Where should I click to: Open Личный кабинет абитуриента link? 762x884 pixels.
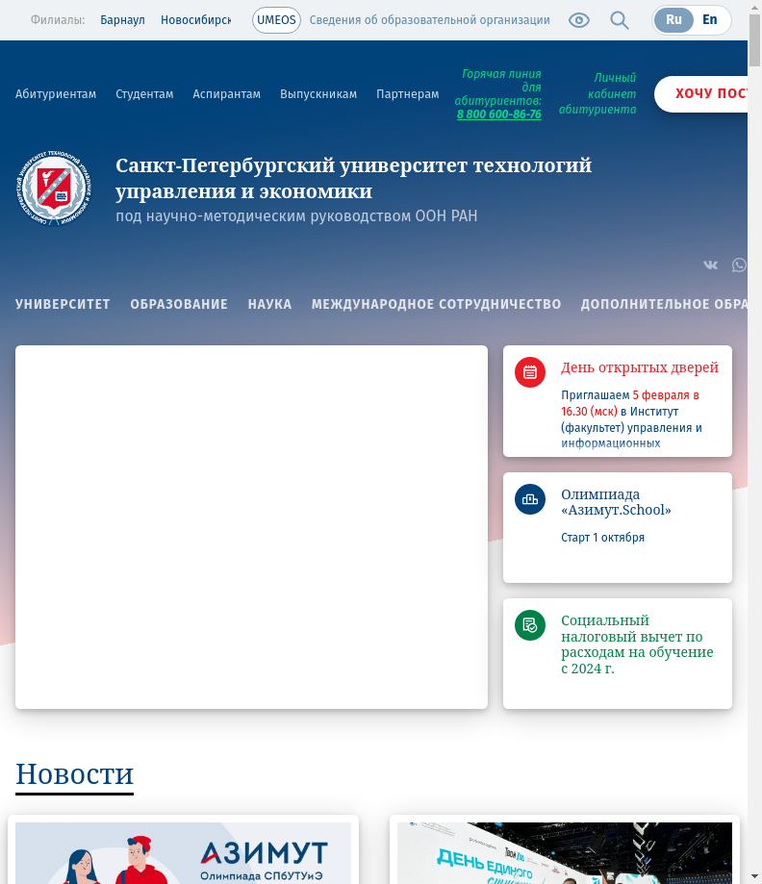coord(597,93)
